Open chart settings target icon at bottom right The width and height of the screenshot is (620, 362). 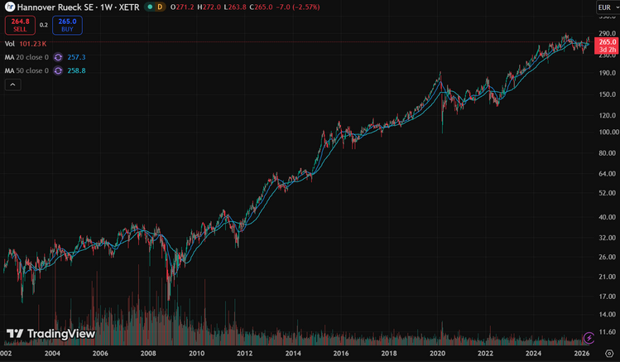[x=609, y=353]
